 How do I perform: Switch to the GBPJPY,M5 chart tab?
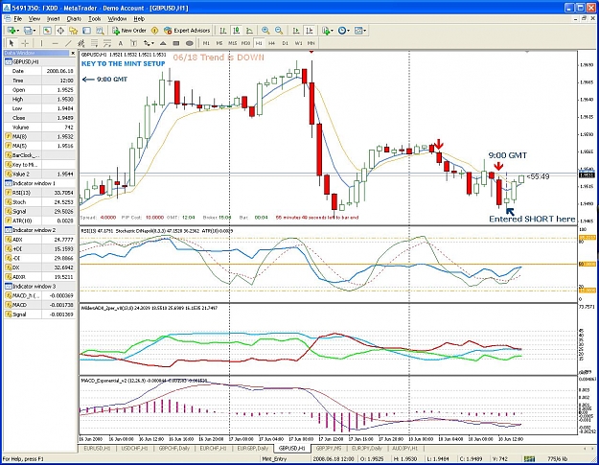click(329, 448)
